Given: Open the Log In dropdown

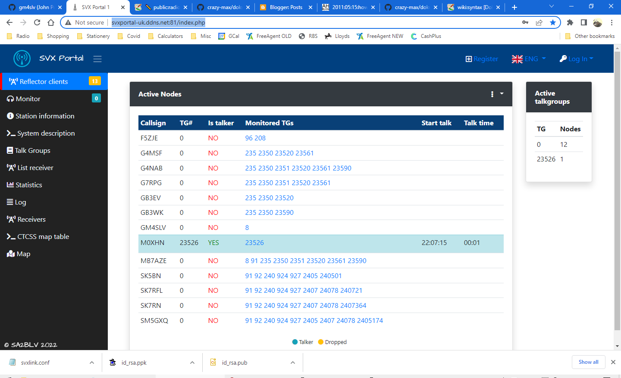Looking at the screenshot, I should (x=577, y=59).
